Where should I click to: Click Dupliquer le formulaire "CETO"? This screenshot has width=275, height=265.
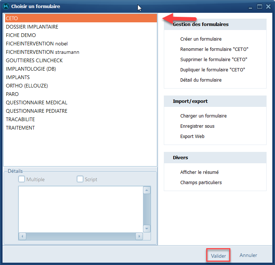[x=212, y=70]
